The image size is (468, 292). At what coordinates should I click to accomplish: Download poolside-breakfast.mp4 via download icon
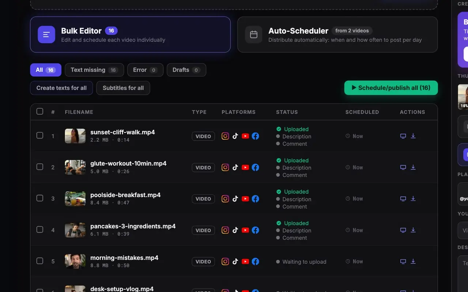coord(413,199)
